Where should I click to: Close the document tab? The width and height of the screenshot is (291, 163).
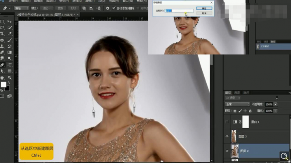tap(78, 14)
